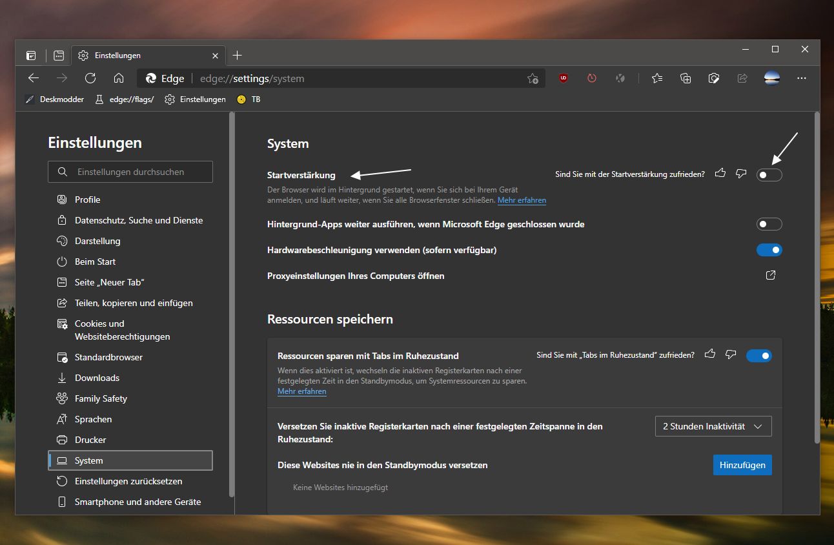
Task: Open the TB bookmark
Action: [249, 99]
